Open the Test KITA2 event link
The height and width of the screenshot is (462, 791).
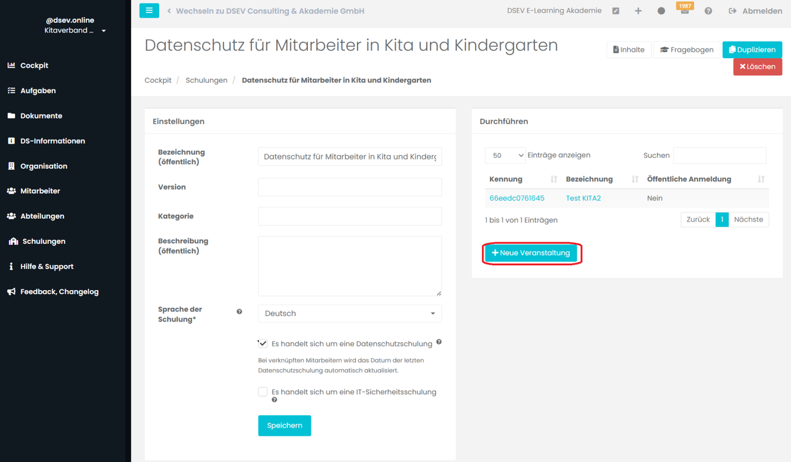click(583, 199)
